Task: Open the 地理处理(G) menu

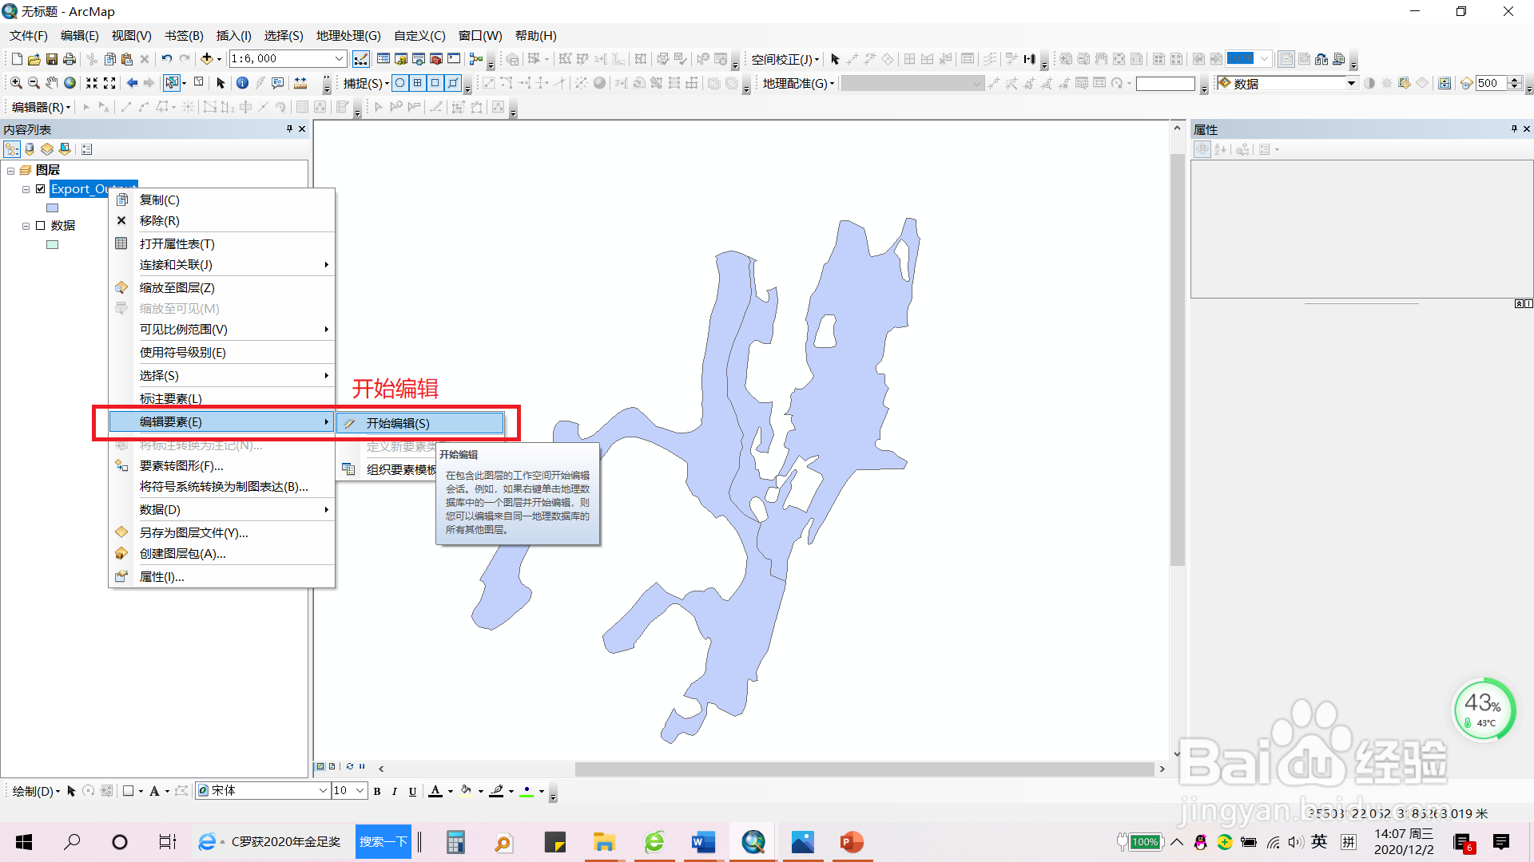Action: (x=348, y=36)
